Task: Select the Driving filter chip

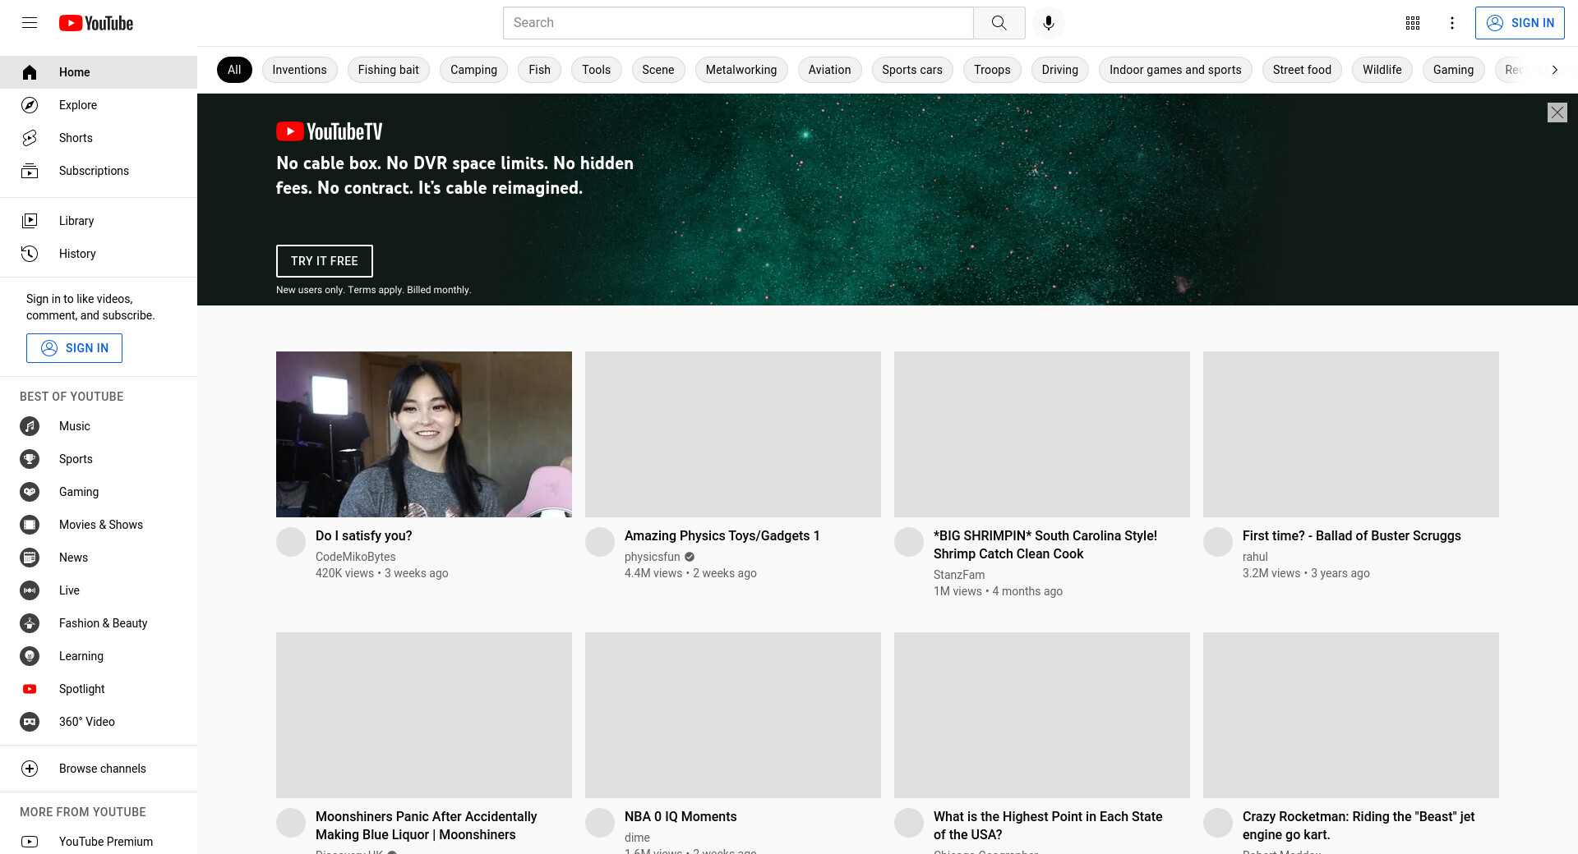Action: (x=1060, y=70)
